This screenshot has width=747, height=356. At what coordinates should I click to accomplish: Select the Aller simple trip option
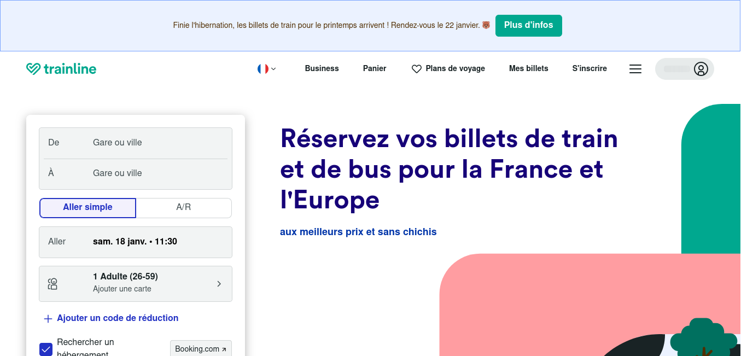pos(87,207)
